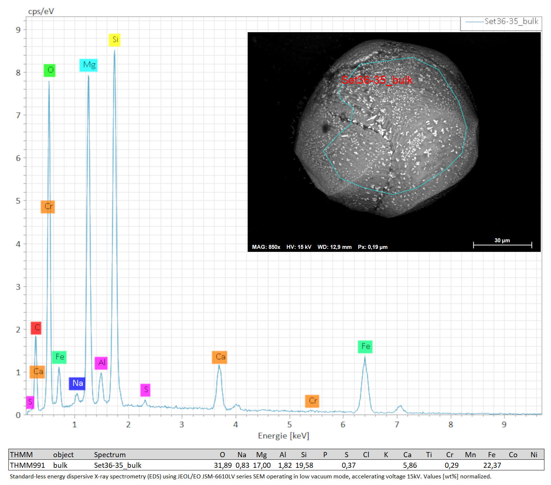551x485 pixels.
Task: Click the Energie [keV] axis title
Action: (x=284, y=436)
